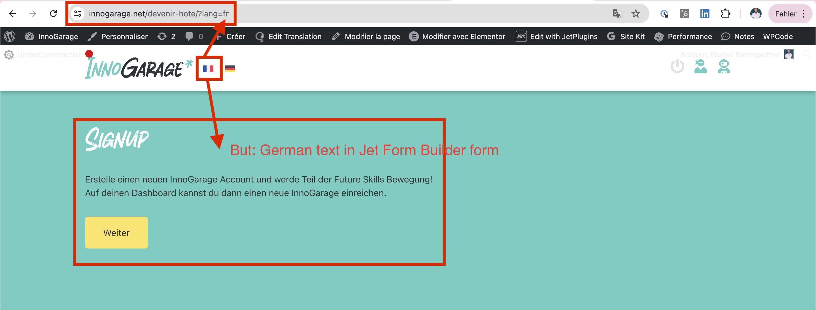This screenshot has height=310, width=816.
Task: Open the HubSpot extension icon
Action: (684, 14)
